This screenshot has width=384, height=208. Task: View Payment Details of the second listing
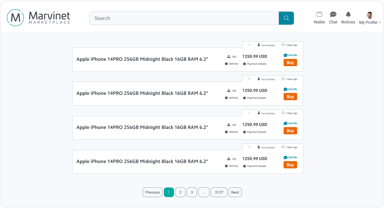tap(255, 98)
